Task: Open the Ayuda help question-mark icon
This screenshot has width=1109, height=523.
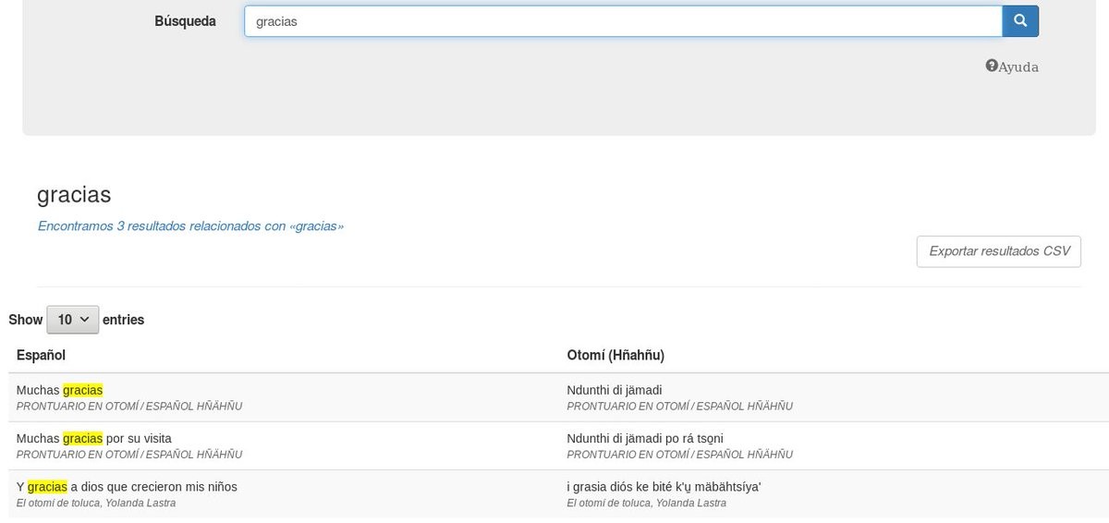Action: (x=992, y=66)
